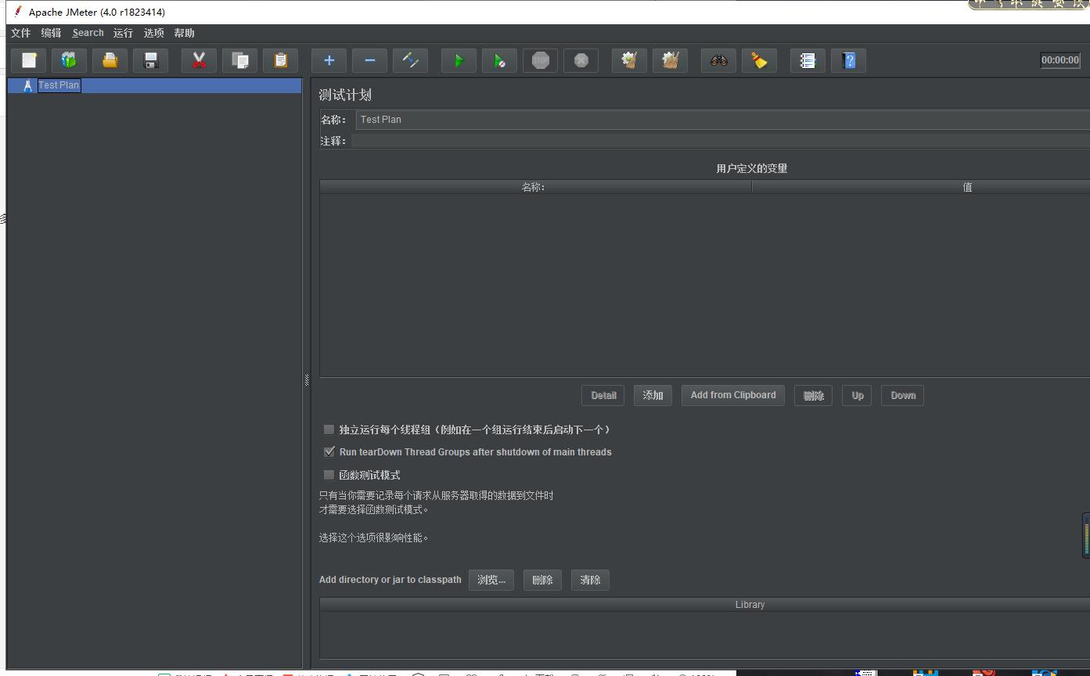This screenshot has height=676, width=1090.
Task: Uncheck Run tearDown Thread Groups checkbox
Action: [x=329, y=451]
